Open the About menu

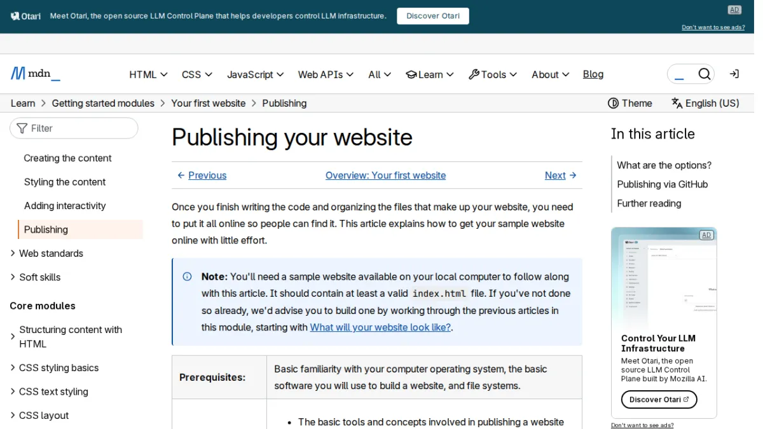pyautogui.click(x=551, y=74)
